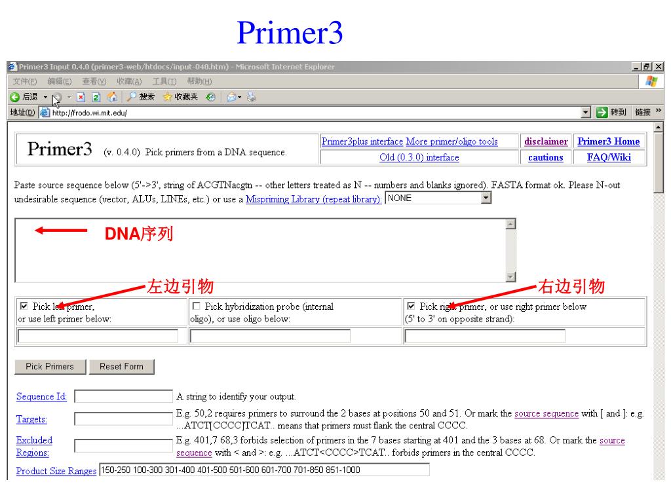Click the Reset Form button
The width and height of the screenshot is (671, 503).
(x=121, y=367)
